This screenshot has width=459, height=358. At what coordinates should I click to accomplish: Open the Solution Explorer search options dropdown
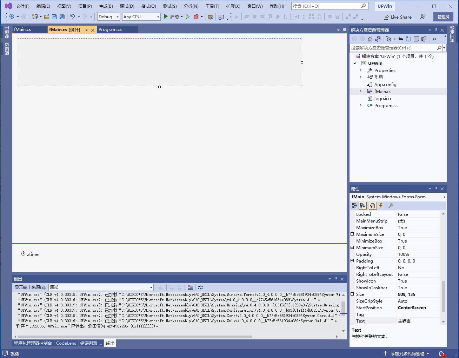(x=444, y=48)
